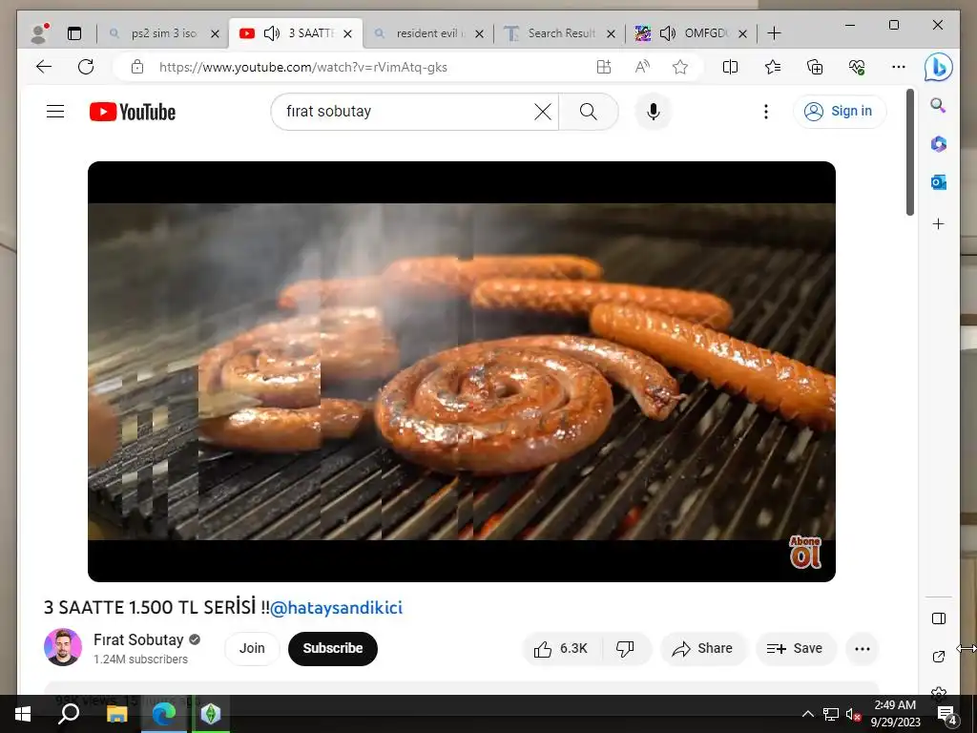
Task: Open The Sims app in taskbar
Action: click(211, 714)
